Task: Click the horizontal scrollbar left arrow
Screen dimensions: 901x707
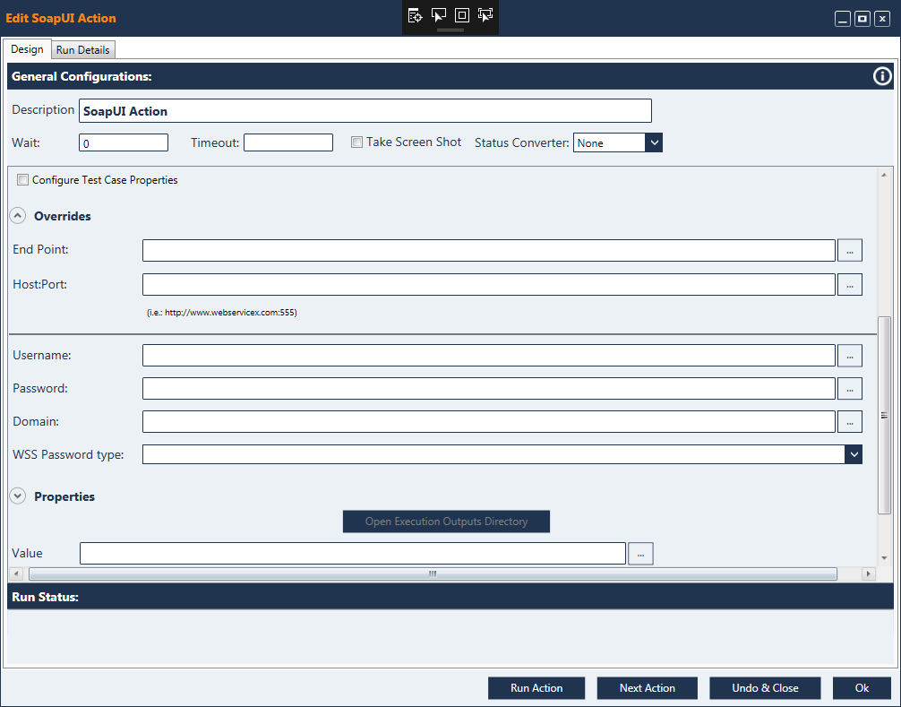Action: (16, 573)
